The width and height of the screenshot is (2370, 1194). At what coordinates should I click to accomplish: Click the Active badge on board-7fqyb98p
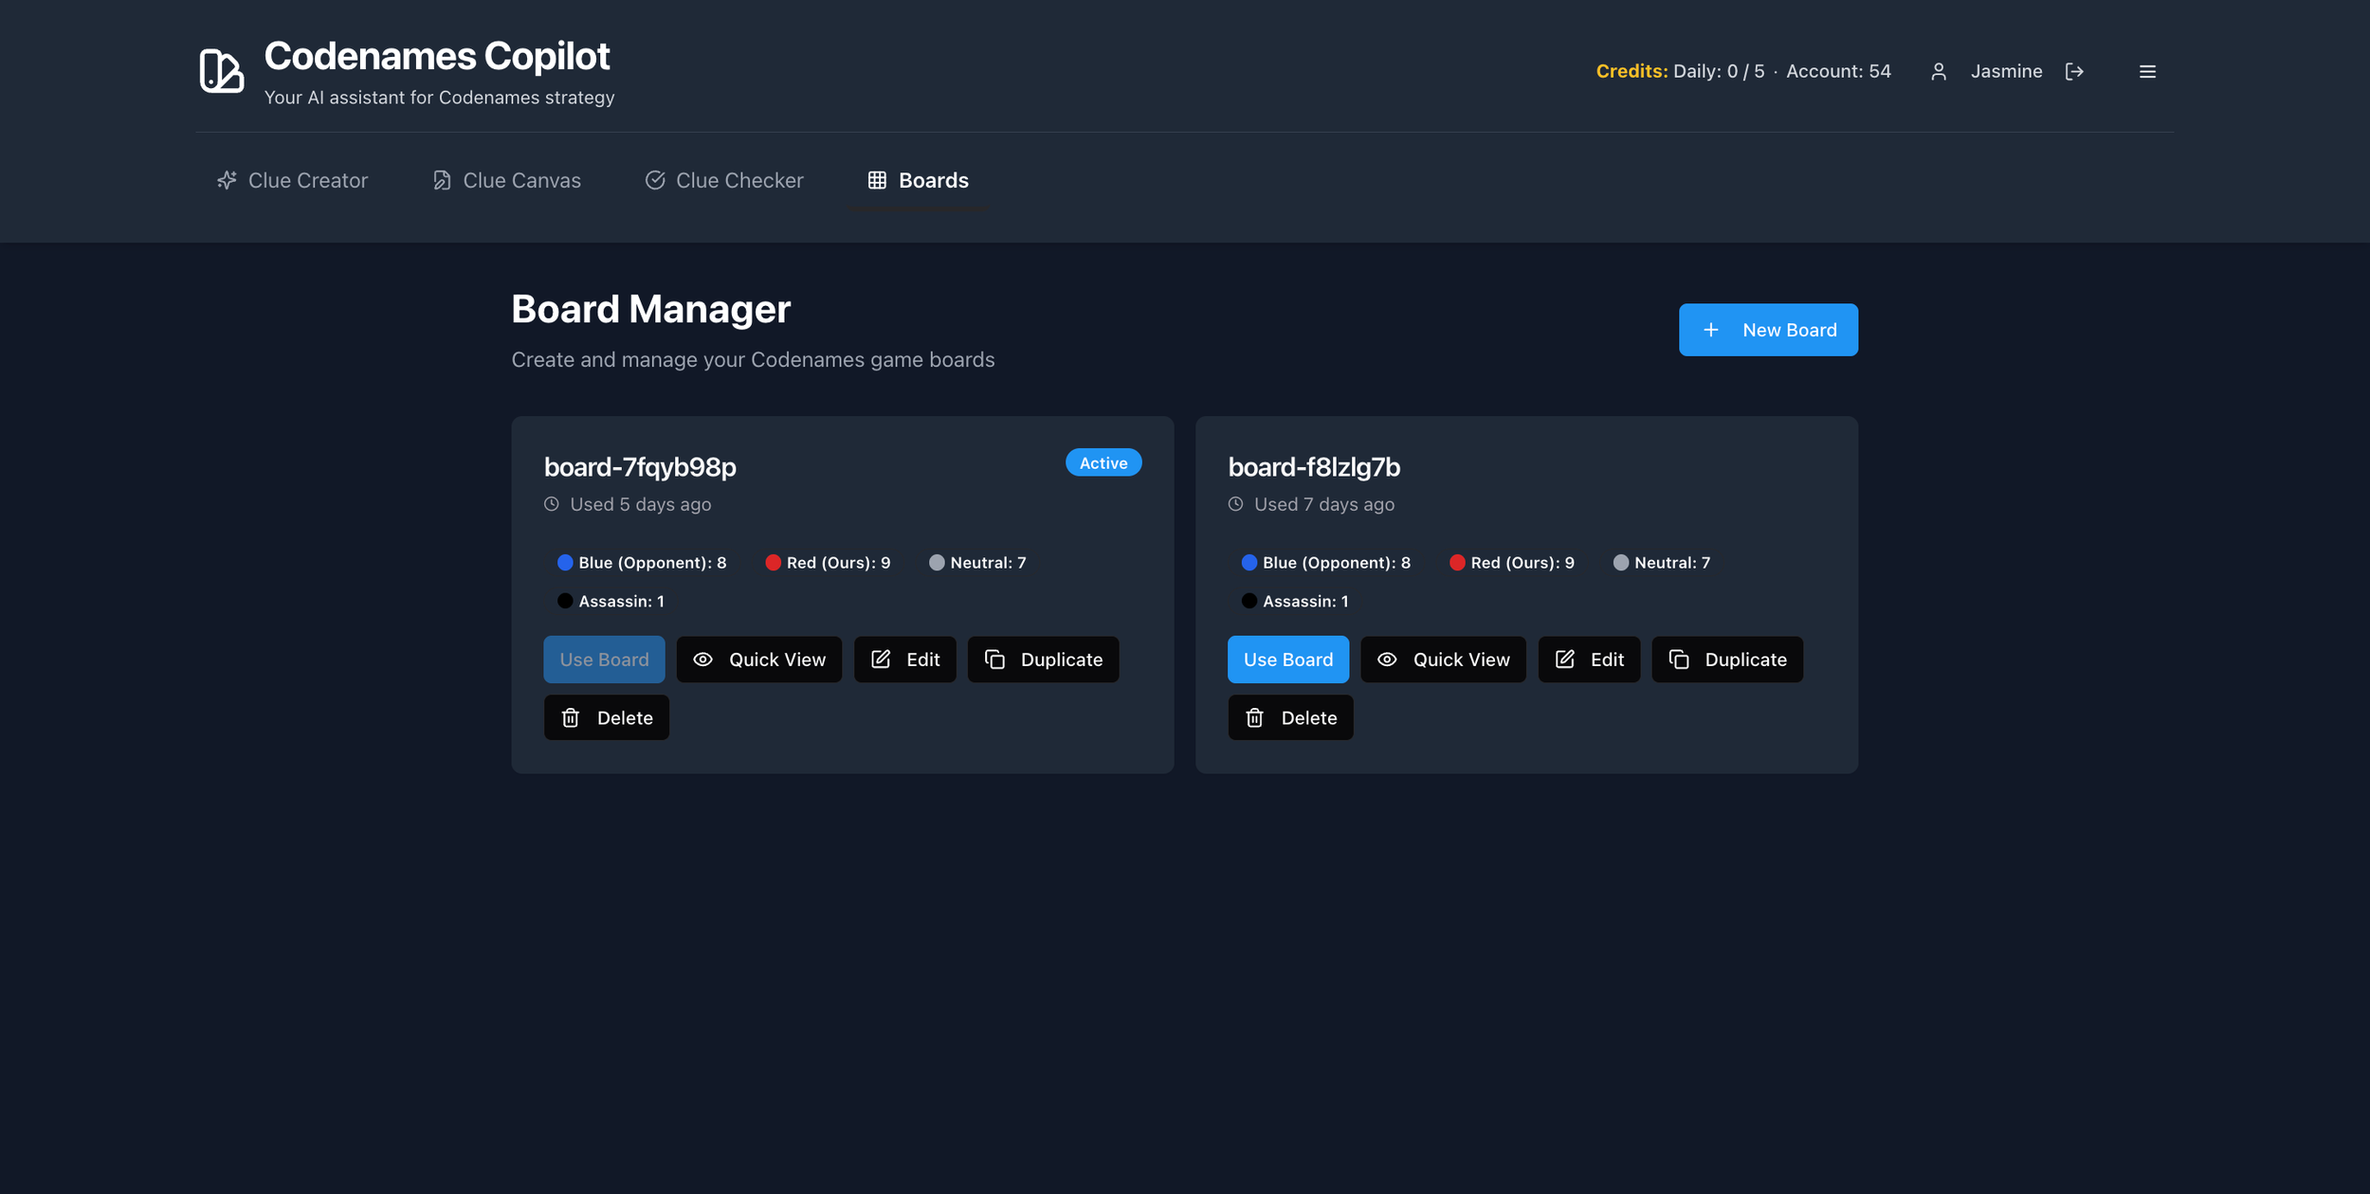click(x=1103, y=463)
